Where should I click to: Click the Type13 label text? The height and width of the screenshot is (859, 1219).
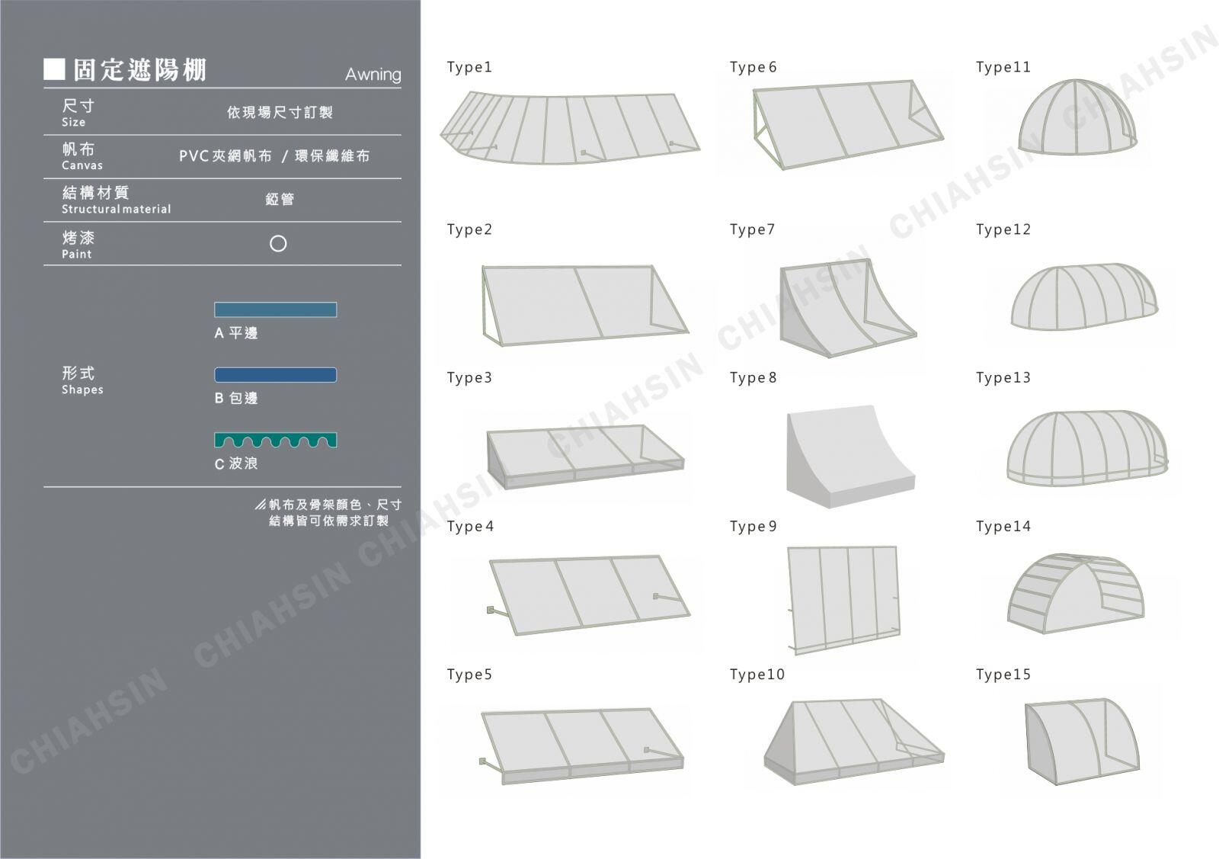(1003, 378)
